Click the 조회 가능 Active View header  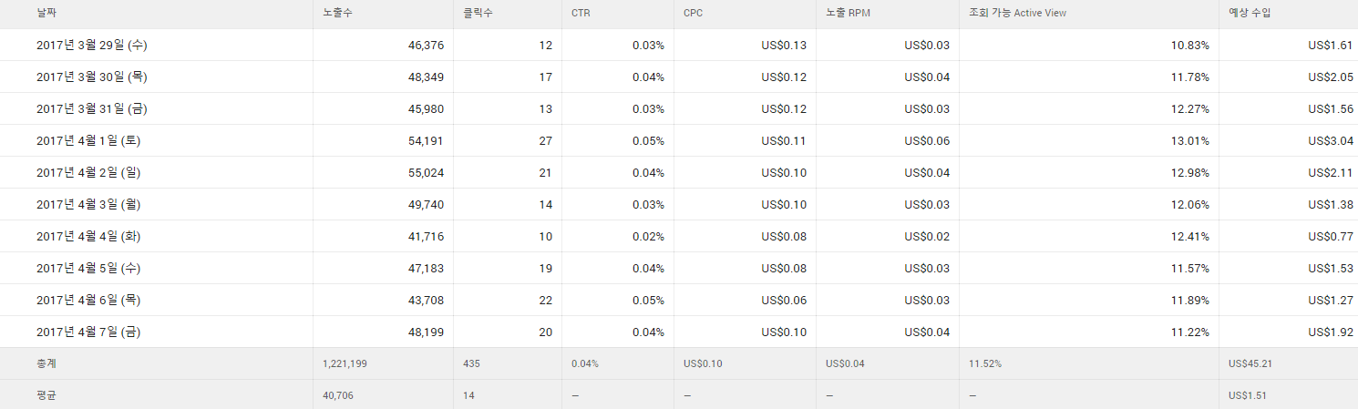1017,14
